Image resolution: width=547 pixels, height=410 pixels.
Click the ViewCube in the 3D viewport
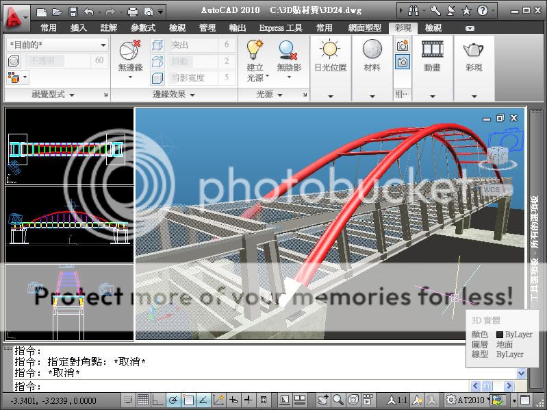(x=498, y=156)
